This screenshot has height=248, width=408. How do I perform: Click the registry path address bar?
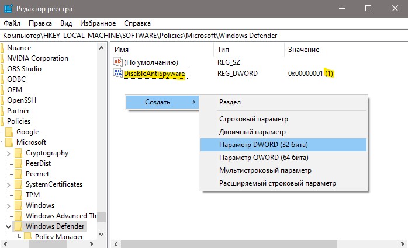pos(204,36)
